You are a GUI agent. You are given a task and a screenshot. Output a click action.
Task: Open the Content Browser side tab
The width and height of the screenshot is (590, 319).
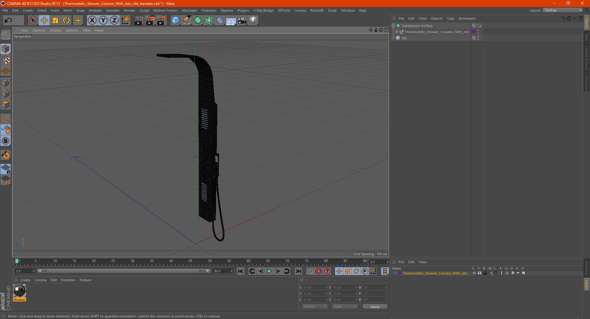(586, 57)
